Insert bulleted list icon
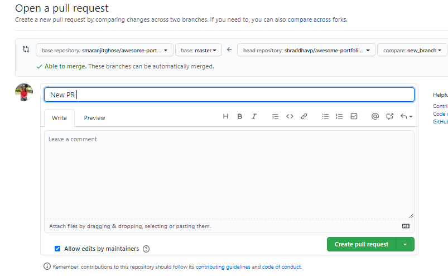 [x=325, y=116]
